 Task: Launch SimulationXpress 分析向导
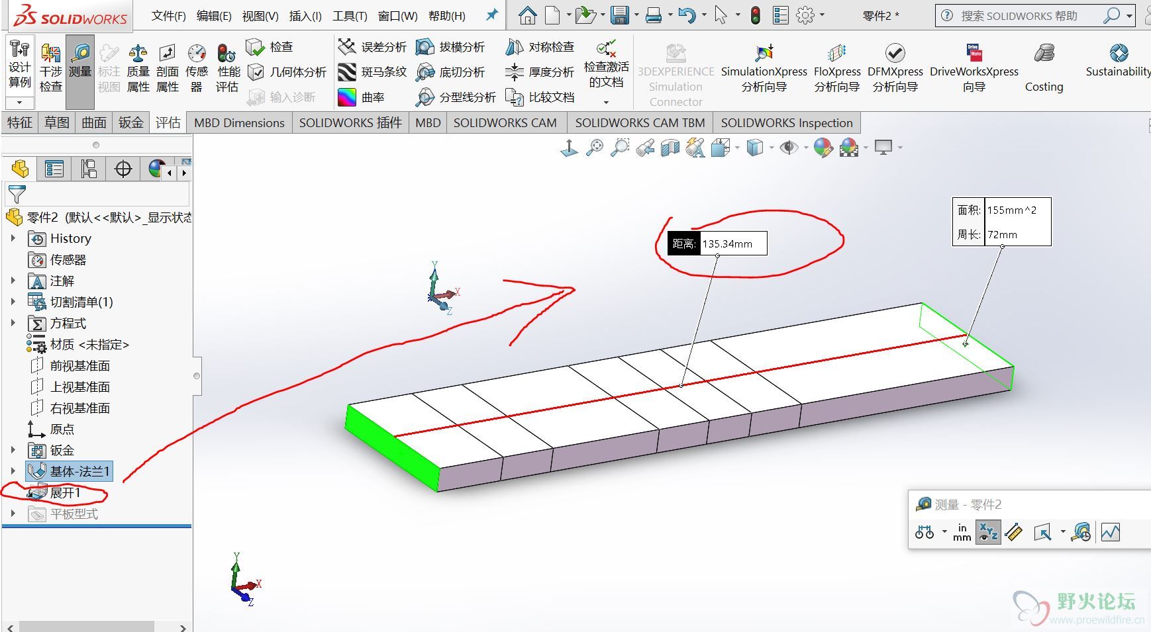coord(764,68)
